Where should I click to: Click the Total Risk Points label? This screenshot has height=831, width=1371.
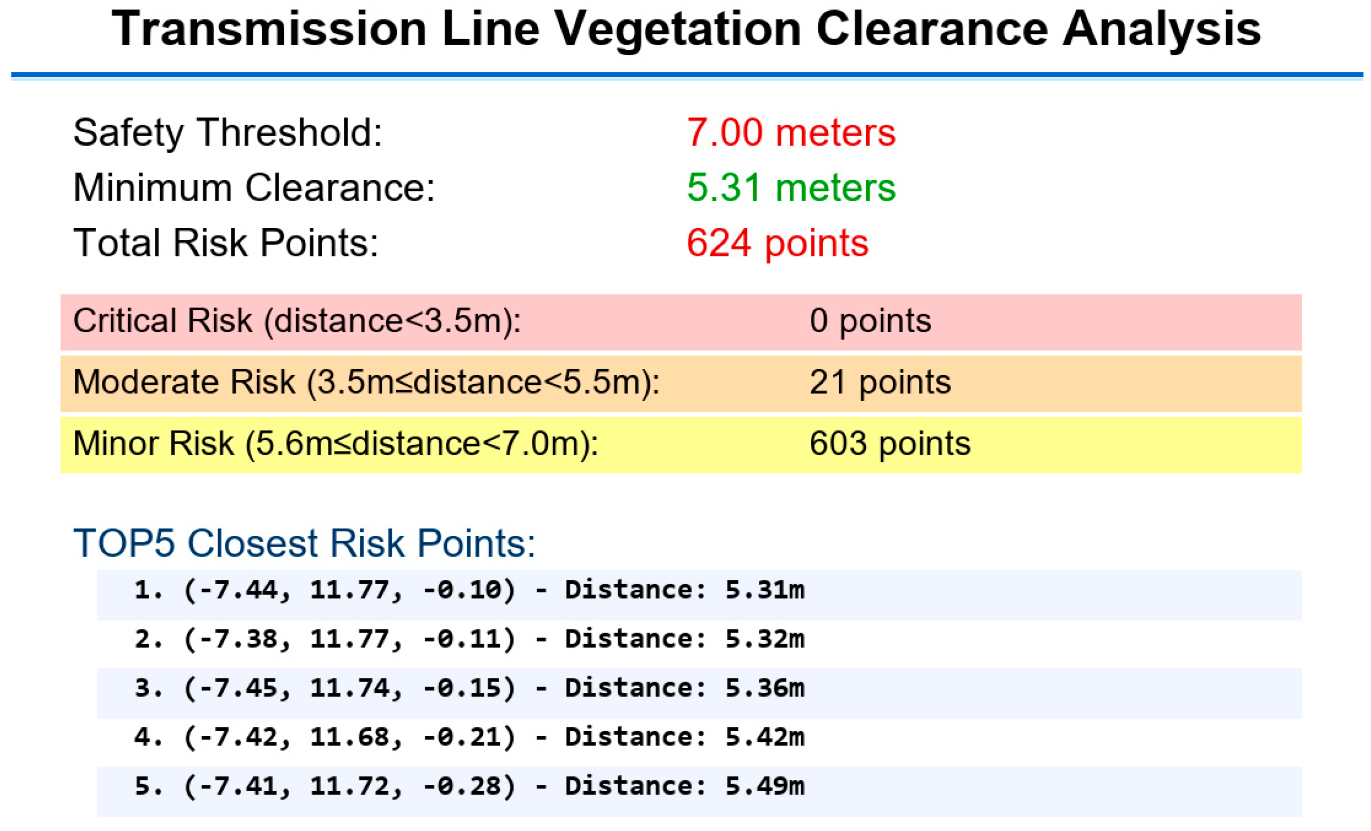226,242
